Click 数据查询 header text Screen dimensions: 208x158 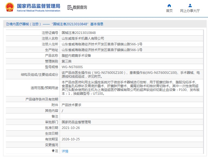80,7
